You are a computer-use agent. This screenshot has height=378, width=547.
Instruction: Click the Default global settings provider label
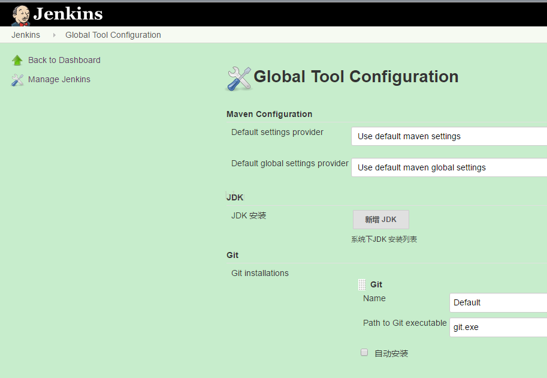coord(290,163)
